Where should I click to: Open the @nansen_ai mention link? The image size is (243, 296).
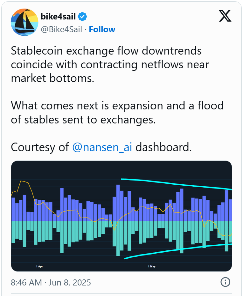(102, 147)
